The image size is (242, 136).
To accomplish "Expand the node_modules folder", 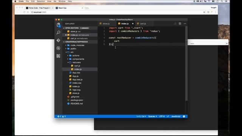I will point(80,45).
